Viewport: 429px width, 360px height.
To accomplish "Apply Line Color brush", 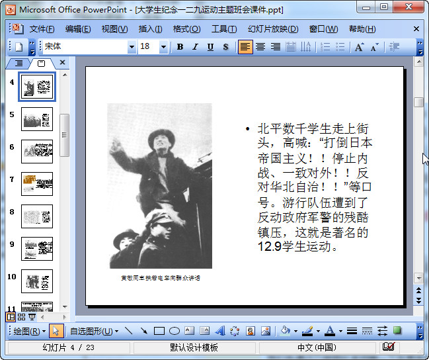I will tap(307, 331).
